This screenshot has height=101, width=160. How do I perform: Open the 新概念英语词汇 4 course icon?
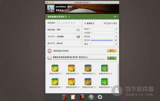[x=105, y=82]
